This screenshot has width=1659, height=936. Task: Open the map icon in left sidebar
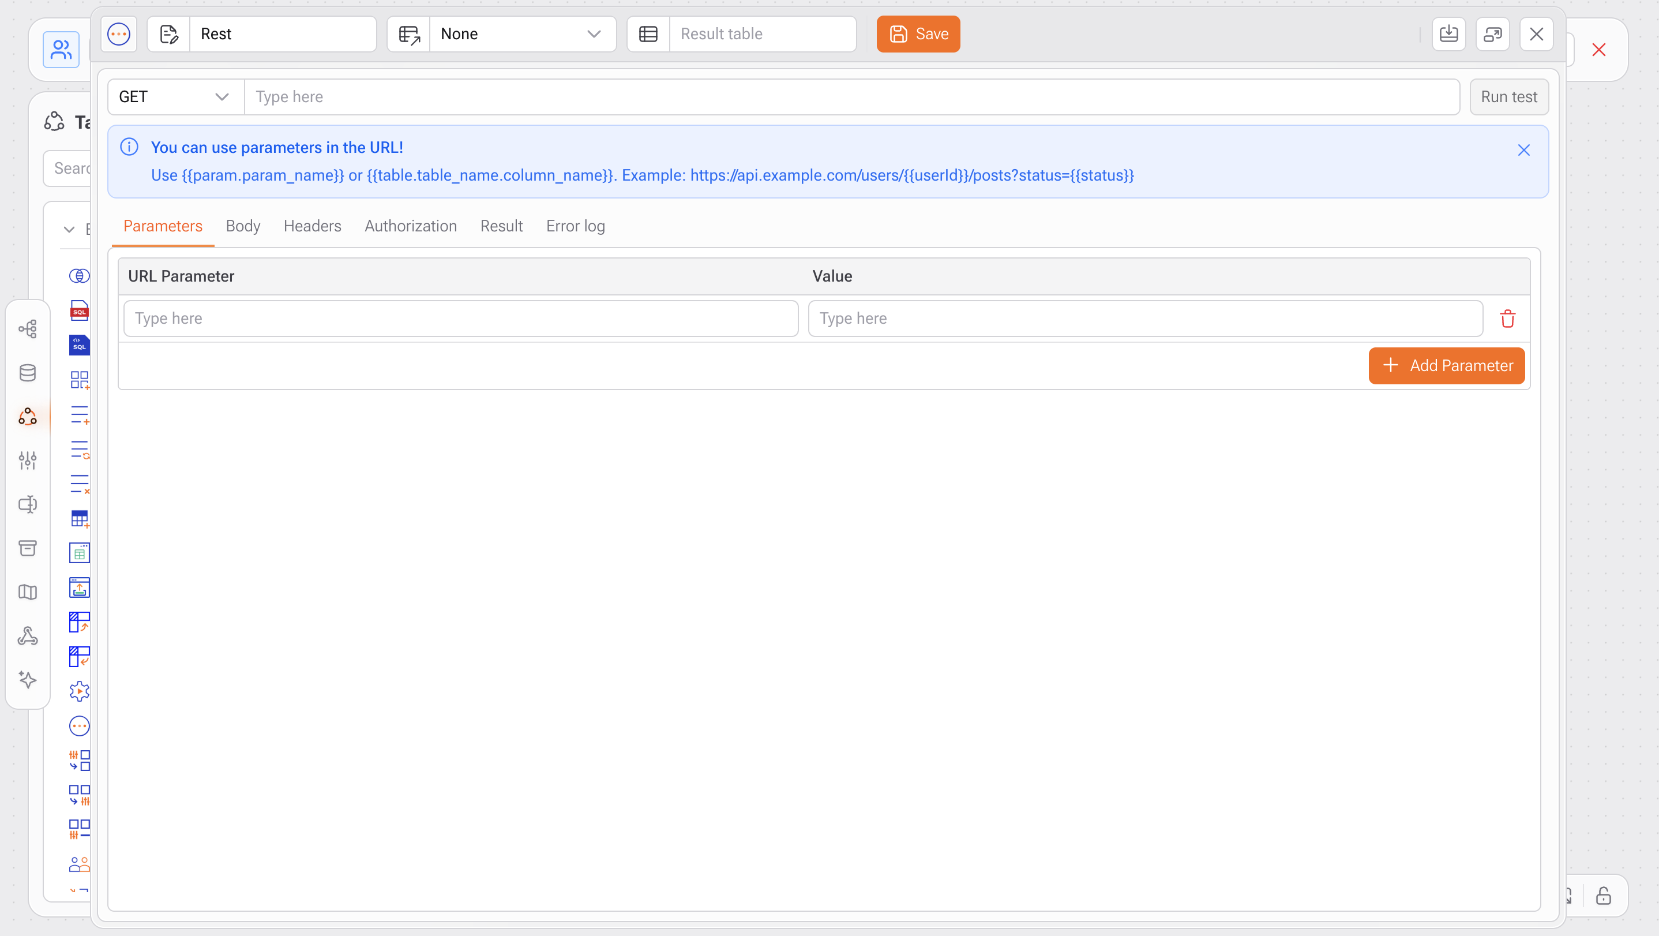28,592
